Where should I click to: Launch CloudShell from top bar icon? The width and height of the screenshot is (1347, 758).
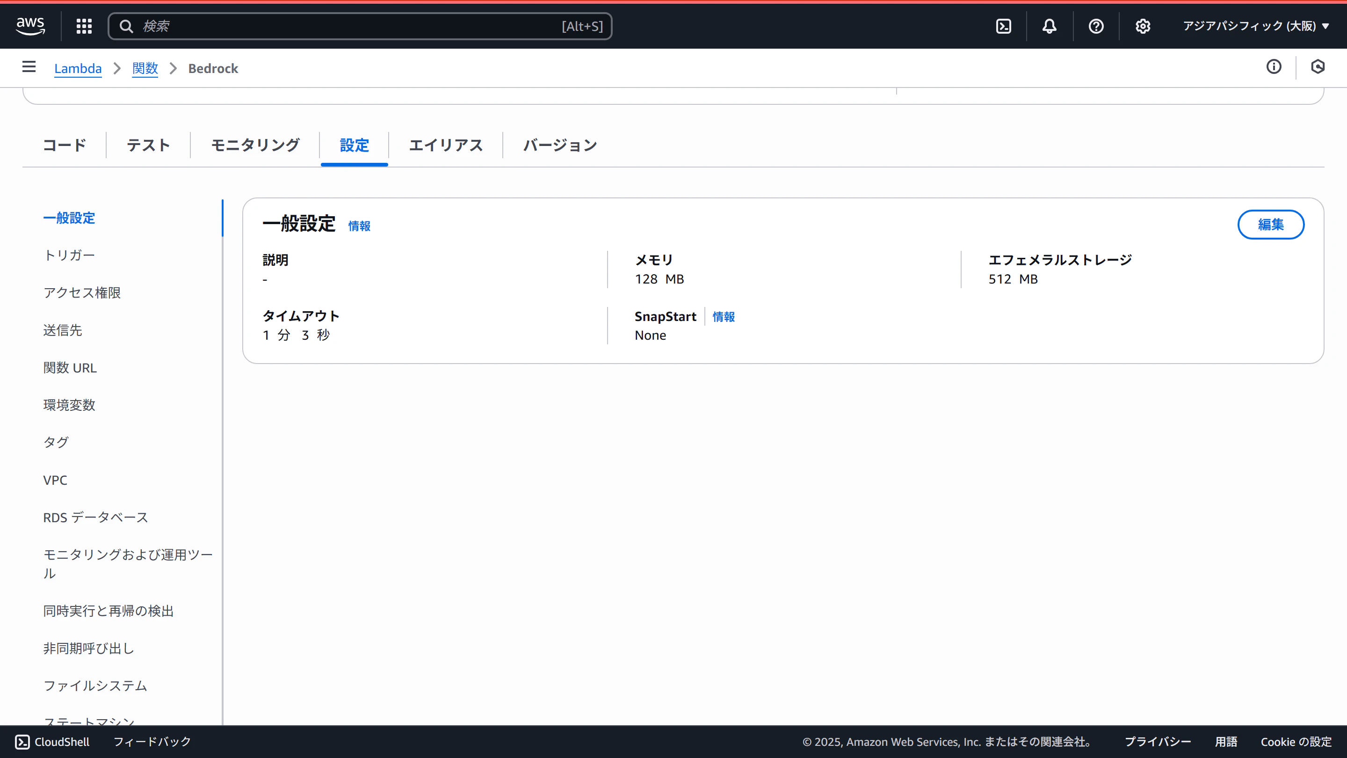pyautogui.click(x=1003, y=26)
